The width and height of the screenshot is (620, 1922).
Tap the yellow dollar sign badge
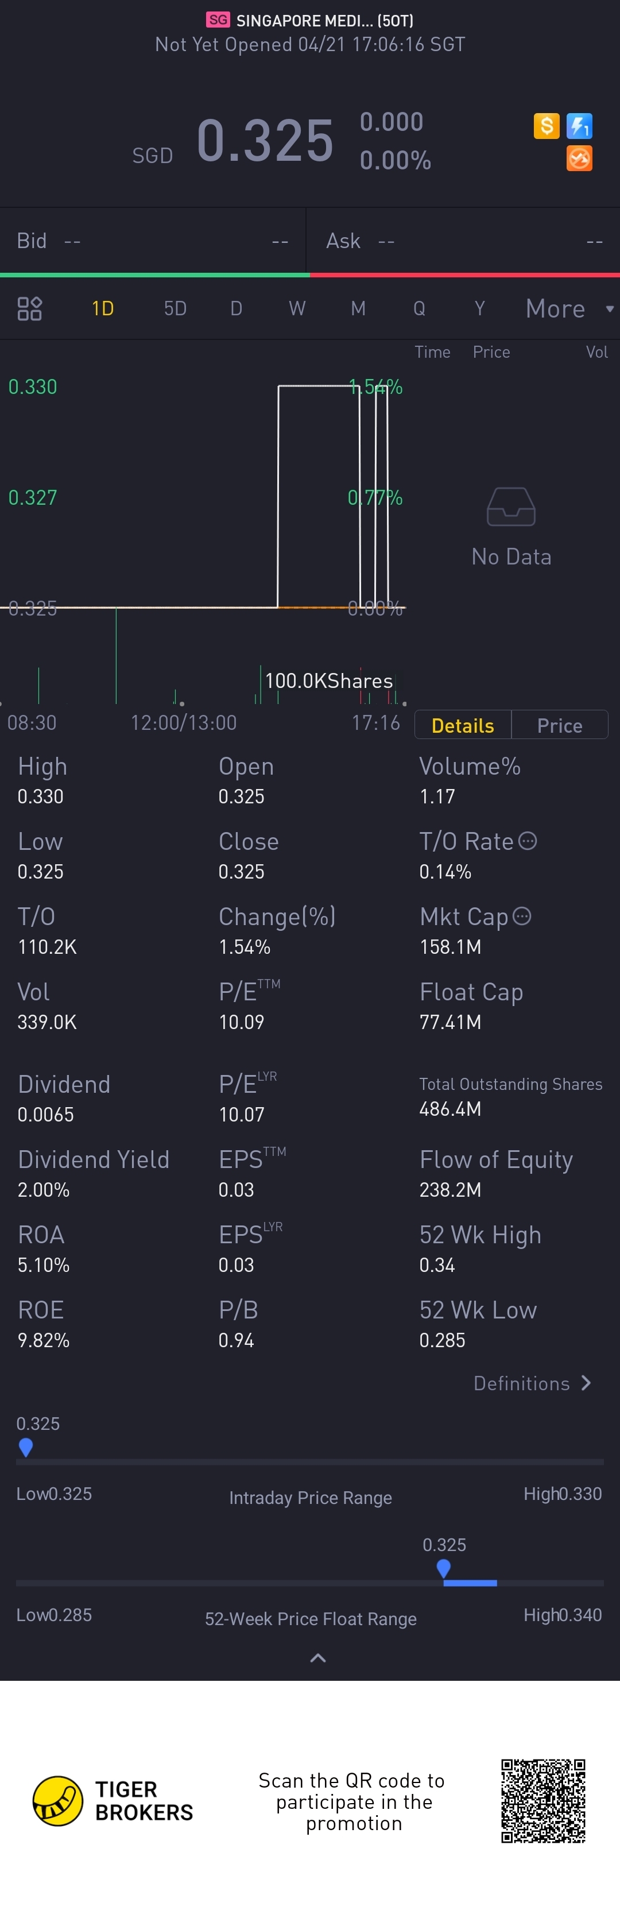(546, 125)
